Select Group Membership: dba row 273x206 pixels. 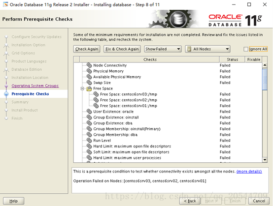[x=115, y=135]
